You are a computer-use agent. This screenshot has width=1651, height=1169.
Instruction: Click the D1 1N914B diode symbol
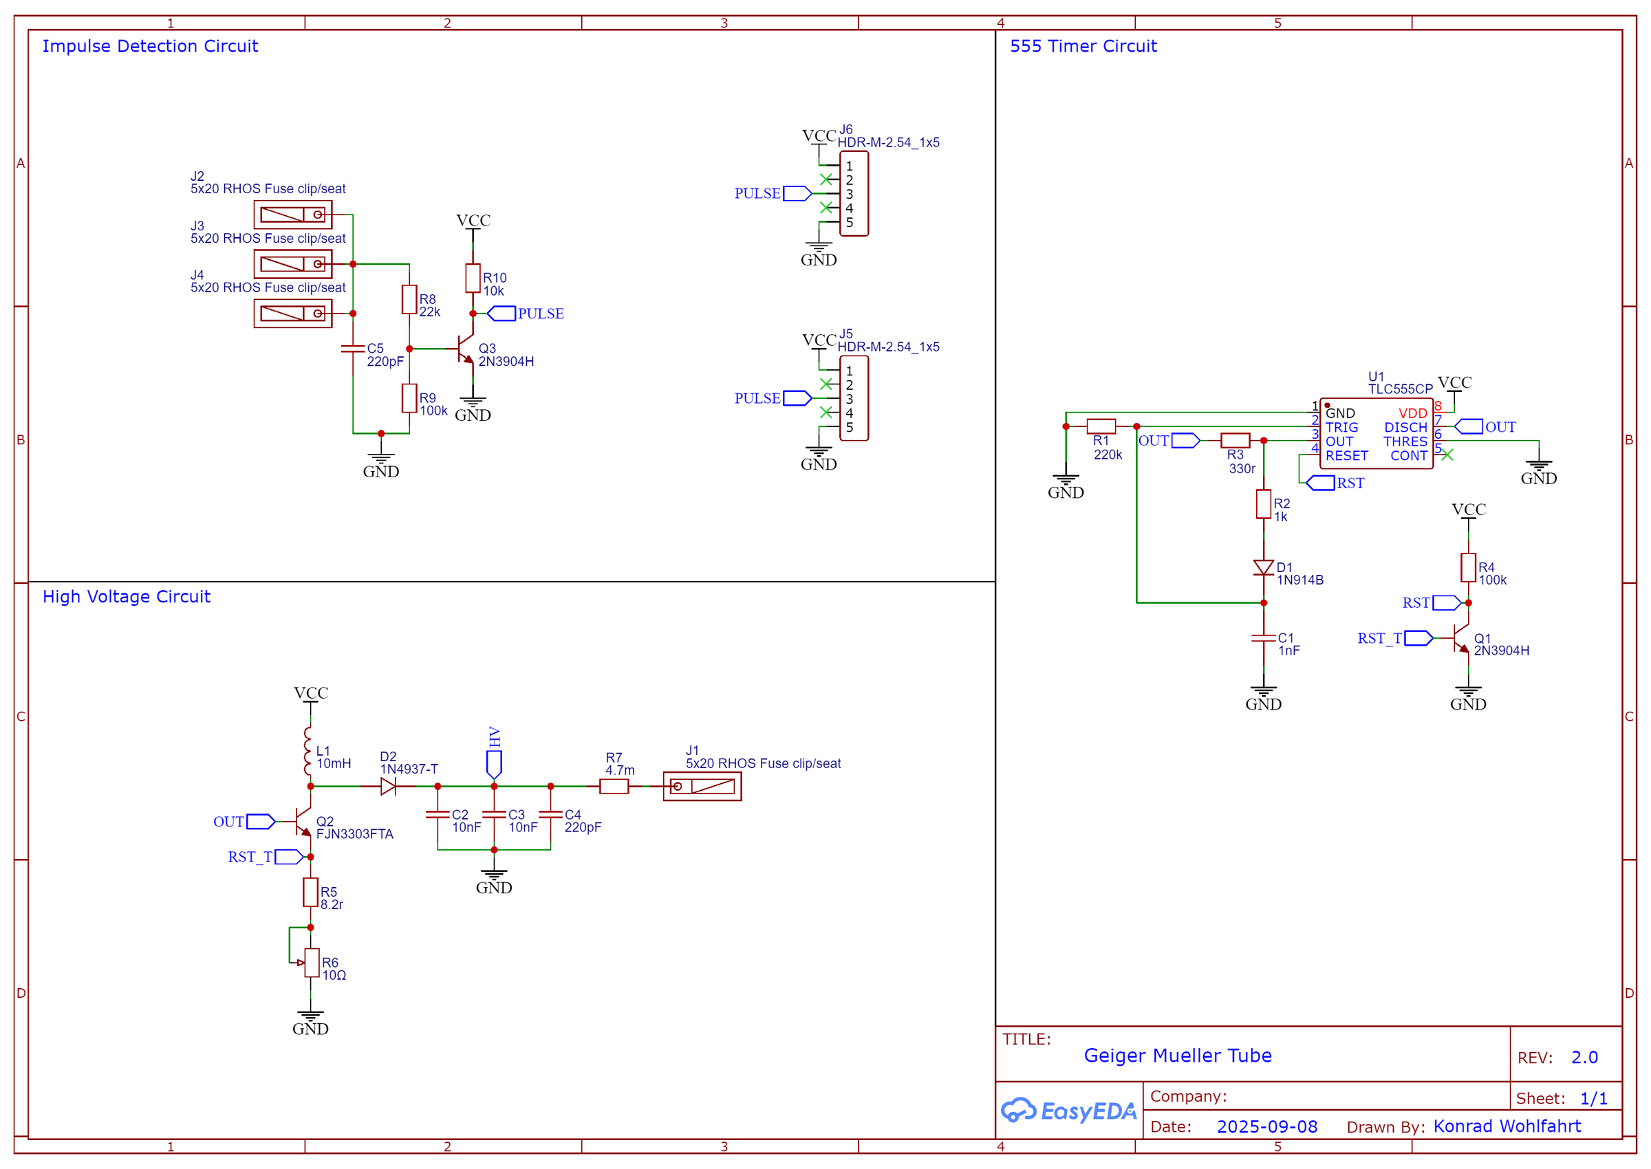tap(1263, 568)
